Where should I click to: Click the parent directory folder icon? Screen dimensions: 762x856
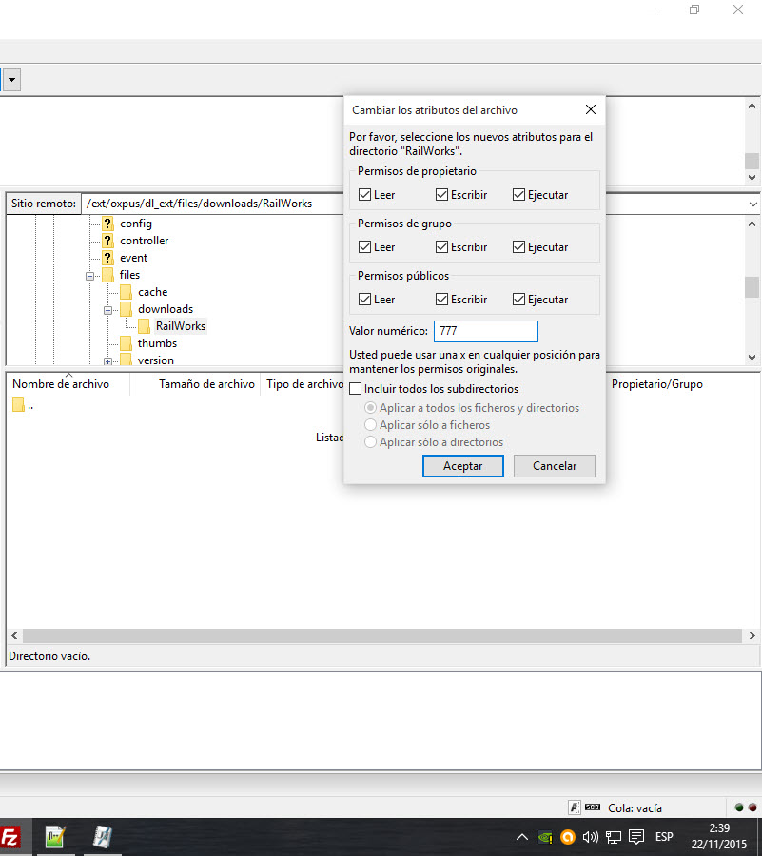(x=19, y=405)
